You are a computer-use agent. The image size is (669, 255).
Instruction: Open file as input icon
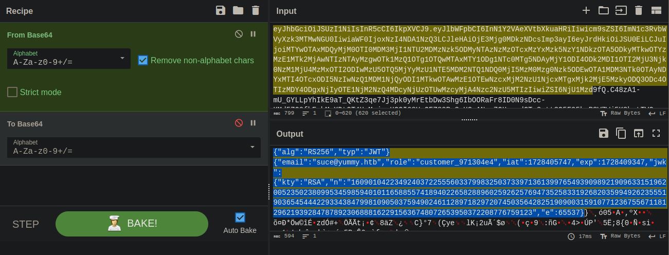pyautogui.click(x=621, y=10)
